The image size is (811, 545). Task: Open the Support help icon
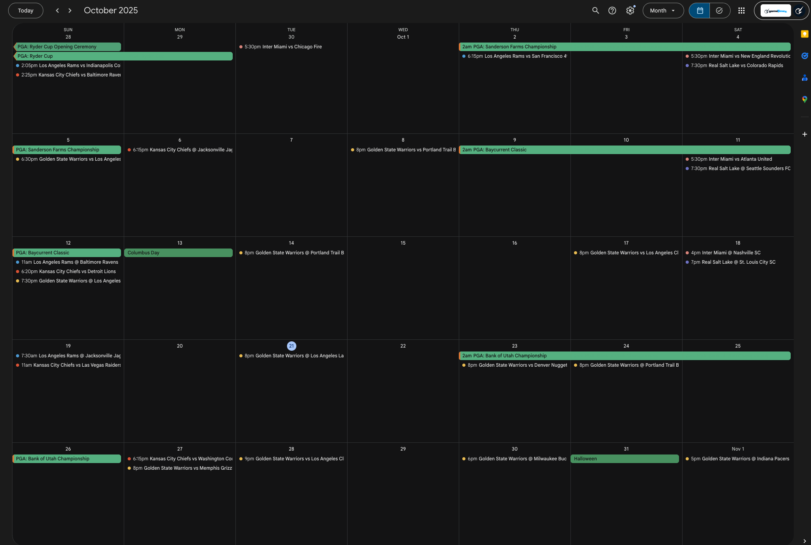click(612, 11)
